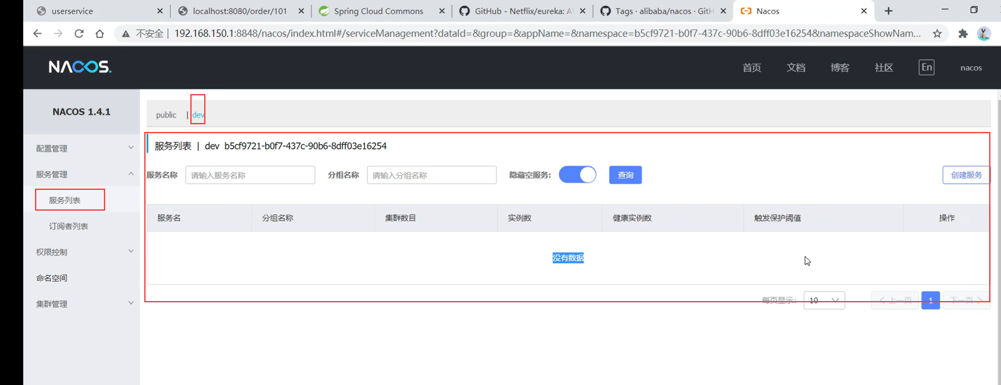Reload the Nacos page
Screen dimensions: 1001x385
(x=79, y=33)
